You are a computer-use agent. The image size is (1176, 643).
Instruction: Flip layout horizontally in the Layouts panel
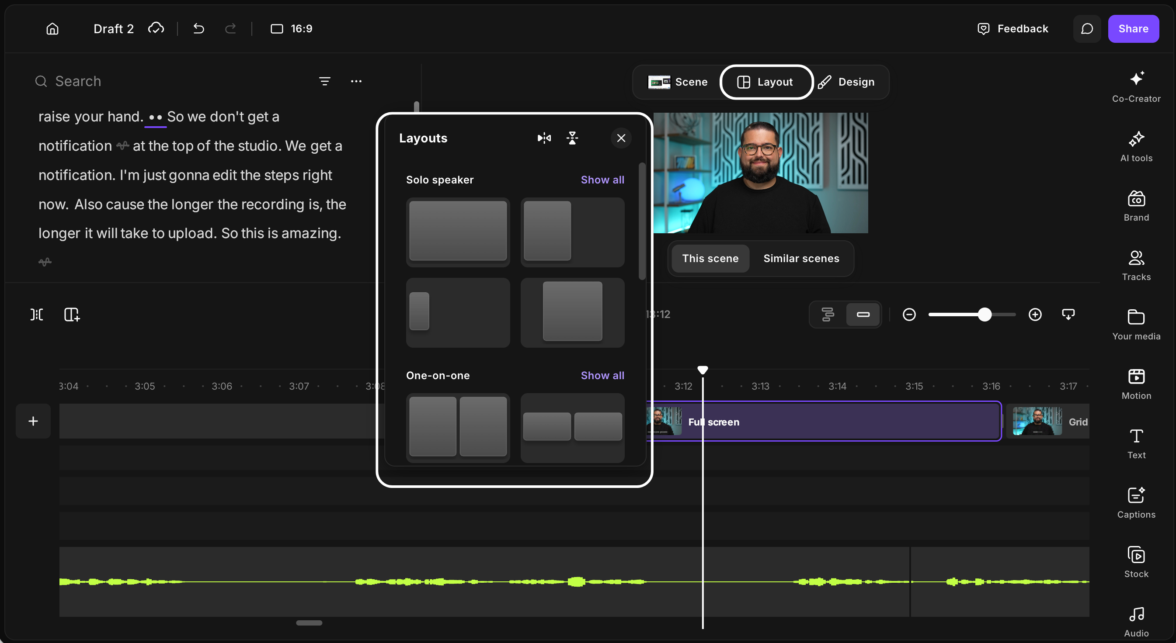[x=544, y=138]
